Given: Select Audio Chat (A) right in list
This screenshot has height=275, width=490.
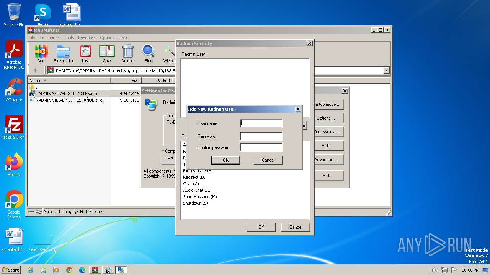Looking at the screenshot, I should pyautogui.click(x=197, y=190).
